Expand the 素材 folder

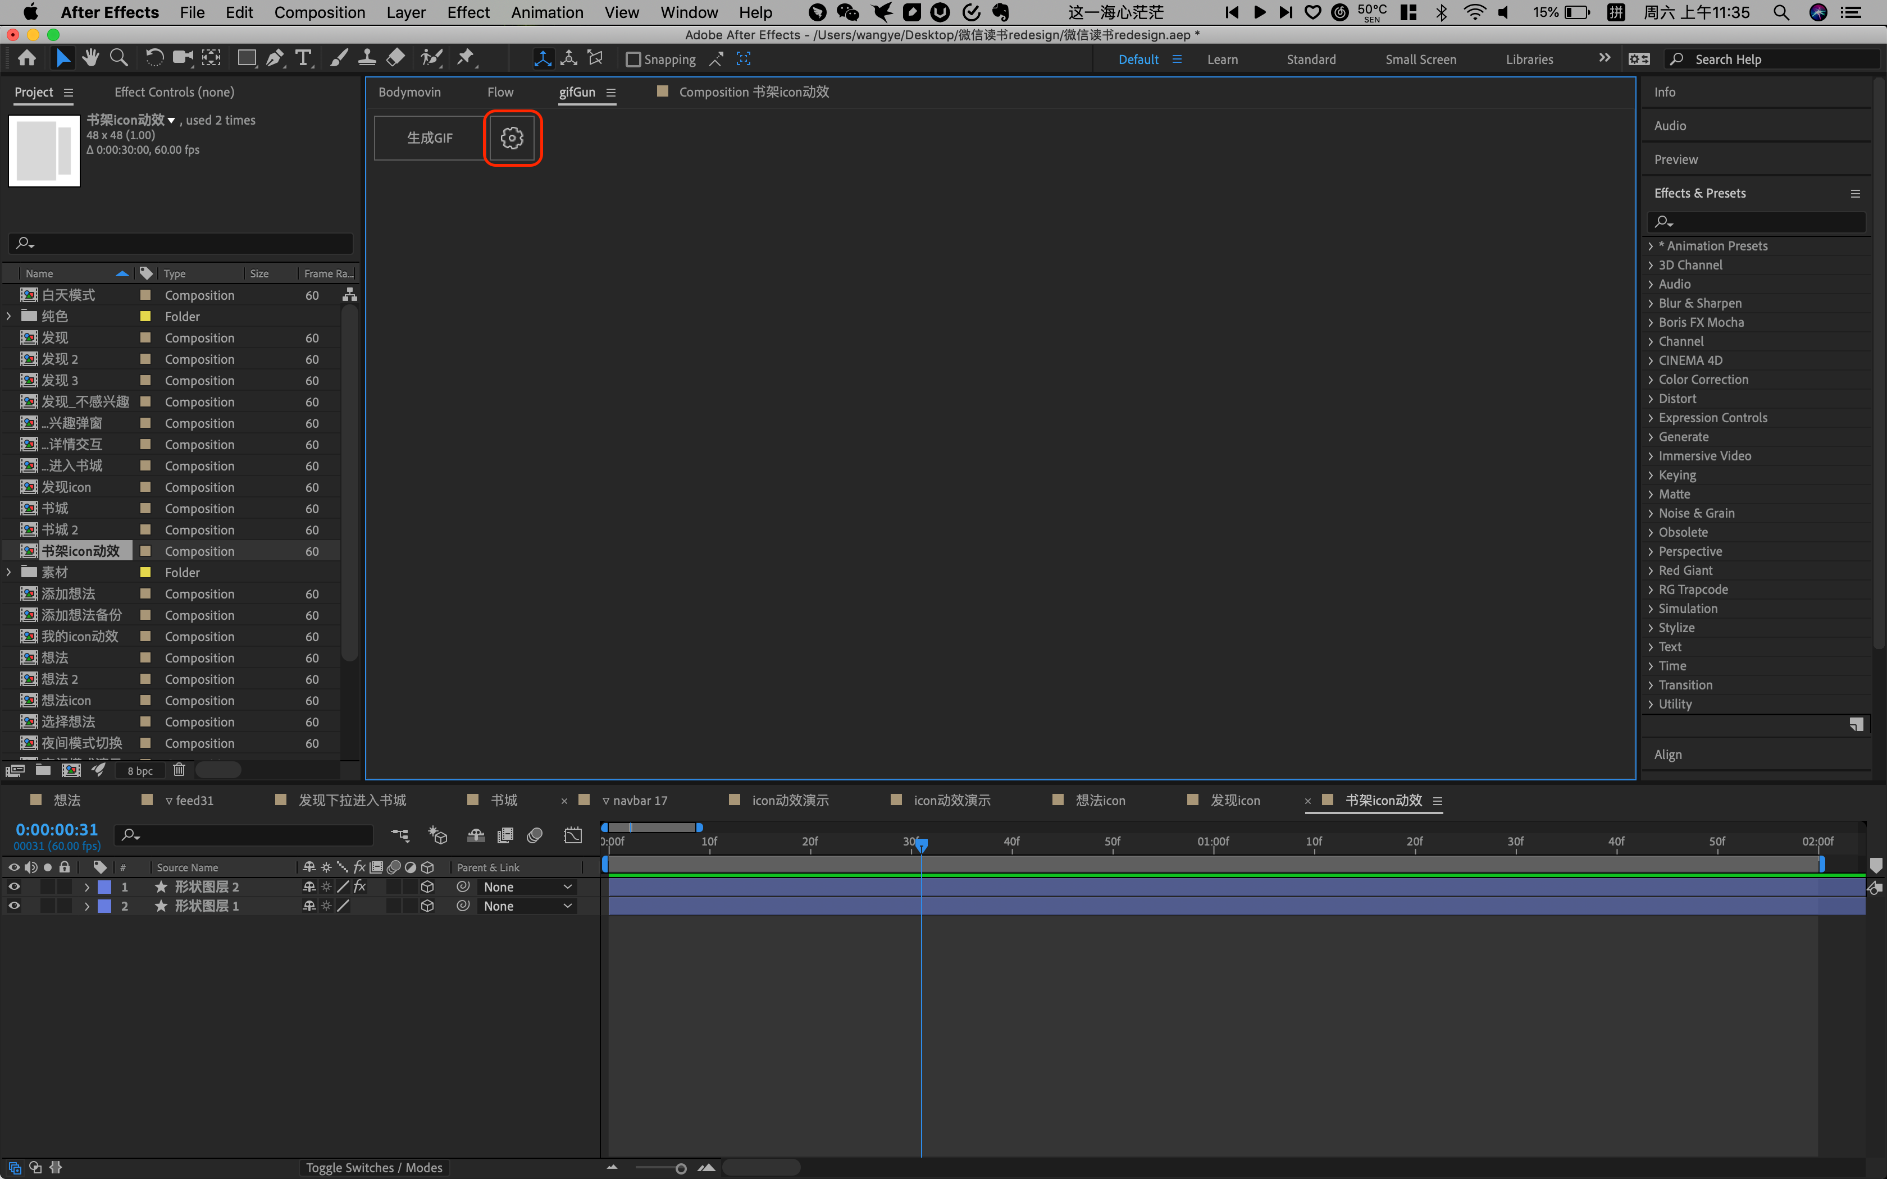10,572
